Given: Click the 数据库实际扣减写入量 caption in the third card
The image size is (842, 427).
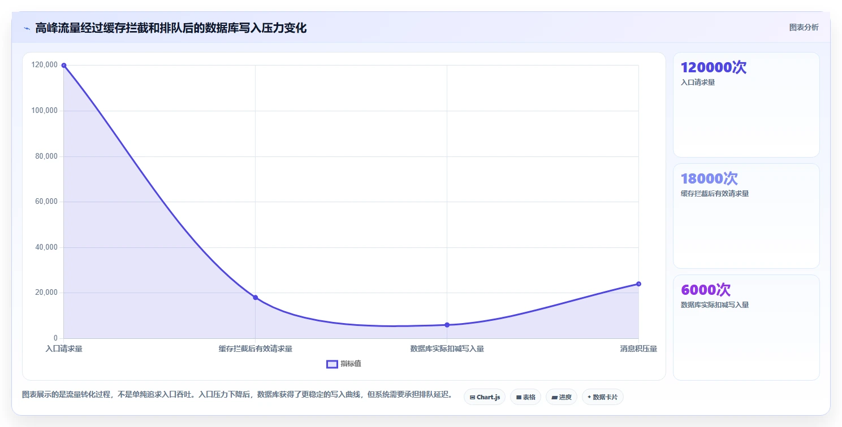Looking at the screenshot, I should tap(715, 305).
